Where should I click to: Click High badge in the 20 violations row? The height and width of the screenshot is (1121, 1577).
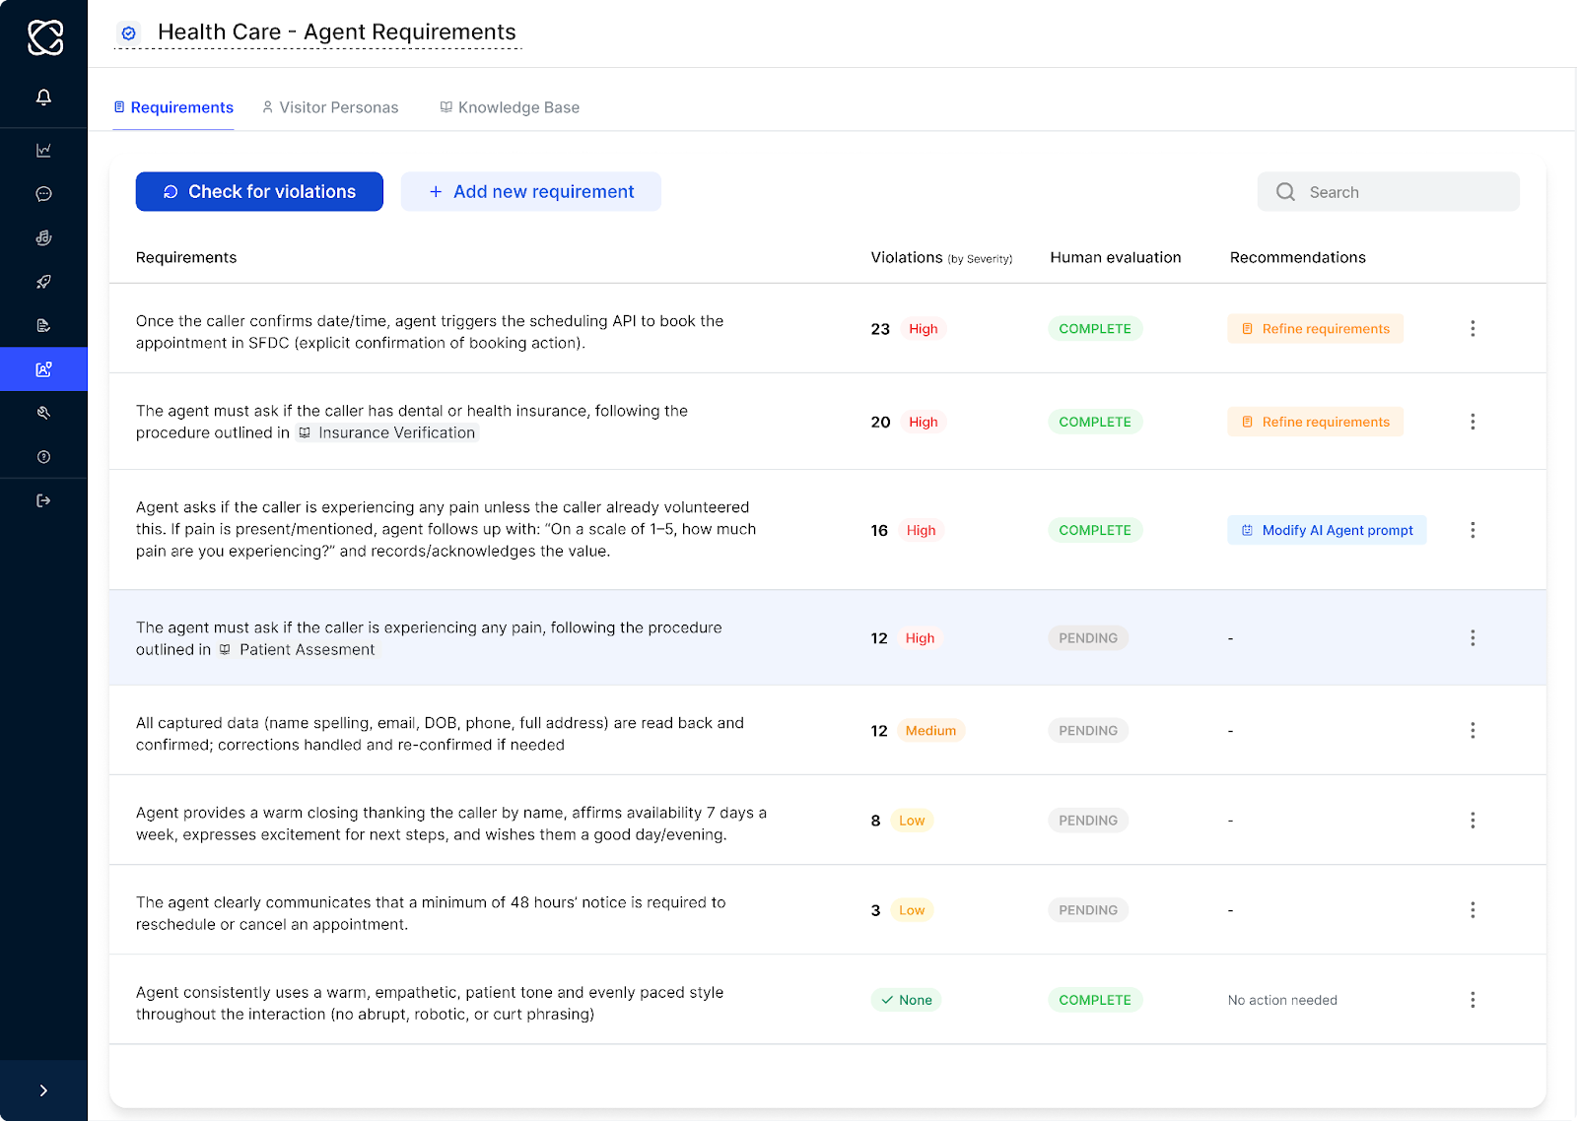point(924,422)
